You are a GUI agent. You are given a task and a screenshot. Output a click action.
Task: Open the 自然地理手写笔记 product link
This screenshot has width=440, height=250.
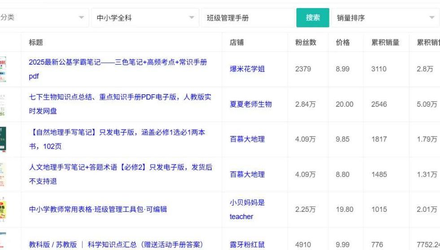[x=117, y=132]
